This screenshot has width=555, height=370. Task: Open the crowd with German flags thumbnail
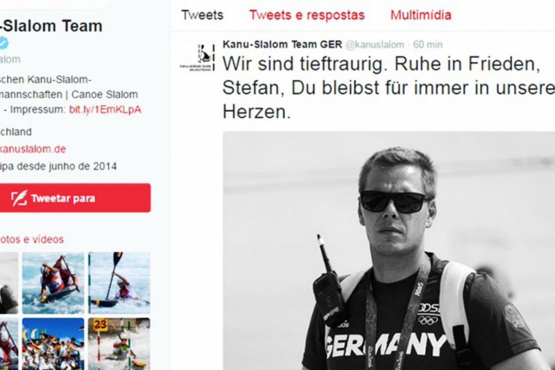[53, 344]
